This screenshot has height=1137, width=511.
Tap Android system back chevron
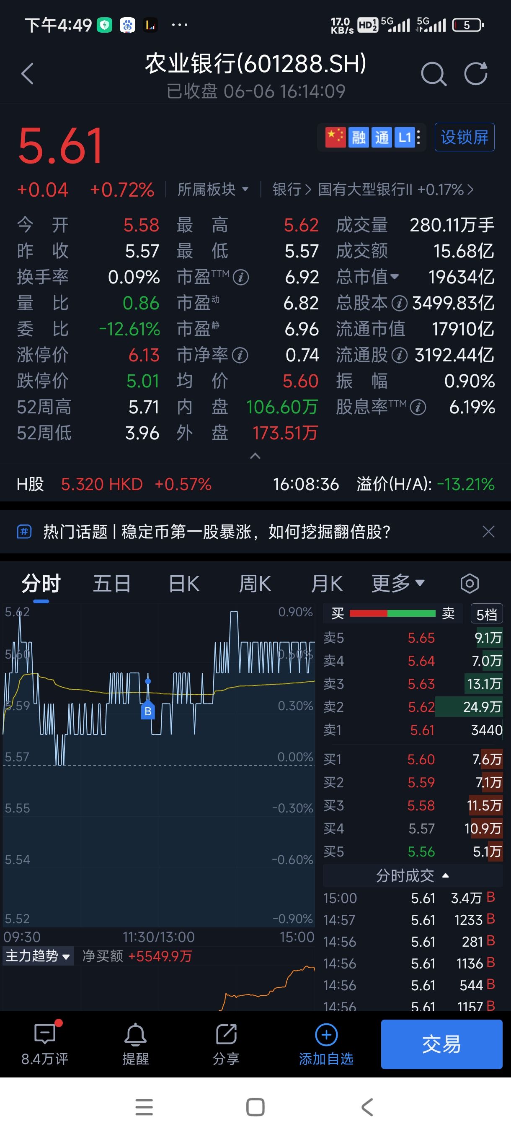click(x=367, y=1107)
